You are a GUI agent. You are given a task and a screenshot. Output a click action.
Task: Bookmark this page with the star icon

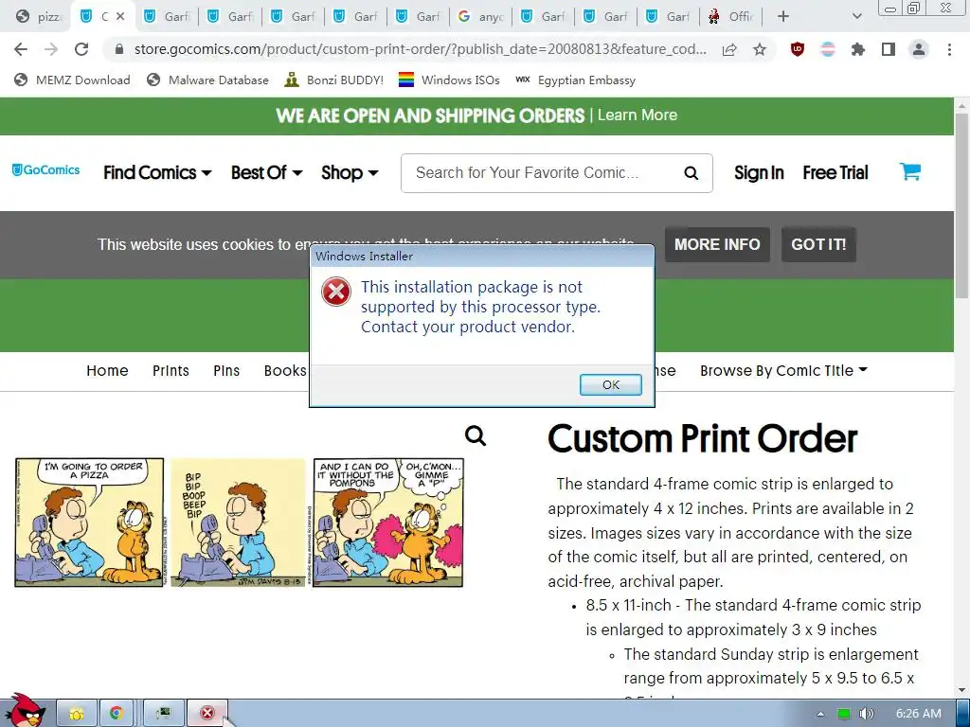point(760,49)
